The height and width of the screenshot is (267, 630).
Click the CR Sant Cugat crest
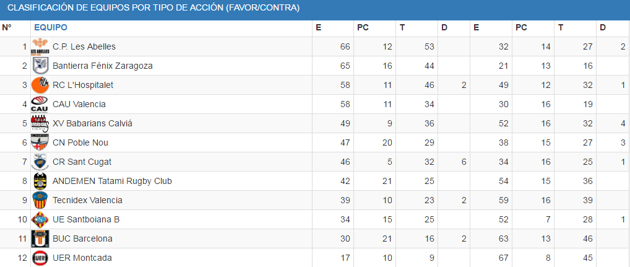pyautogui.click(x=41, y=162)
